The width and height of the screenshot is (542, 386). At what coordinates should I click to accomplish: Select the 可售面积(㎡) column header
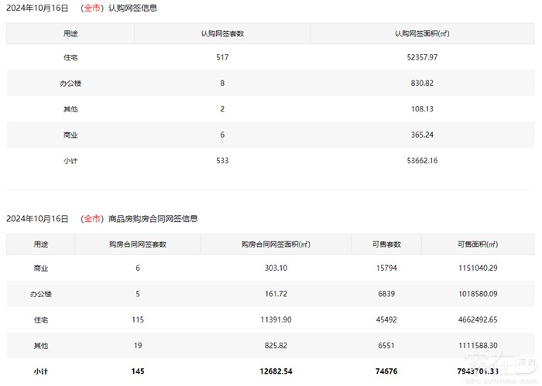(x=477, y=244)
